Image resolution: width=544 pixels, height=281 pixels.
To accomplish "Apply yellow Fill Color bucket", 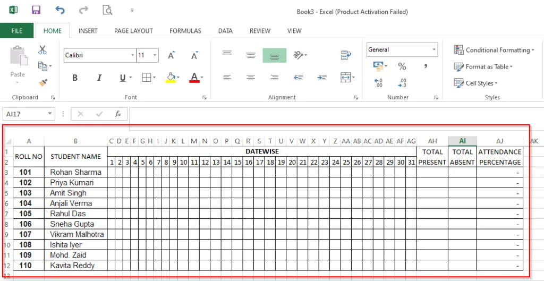I will [171, 78].
